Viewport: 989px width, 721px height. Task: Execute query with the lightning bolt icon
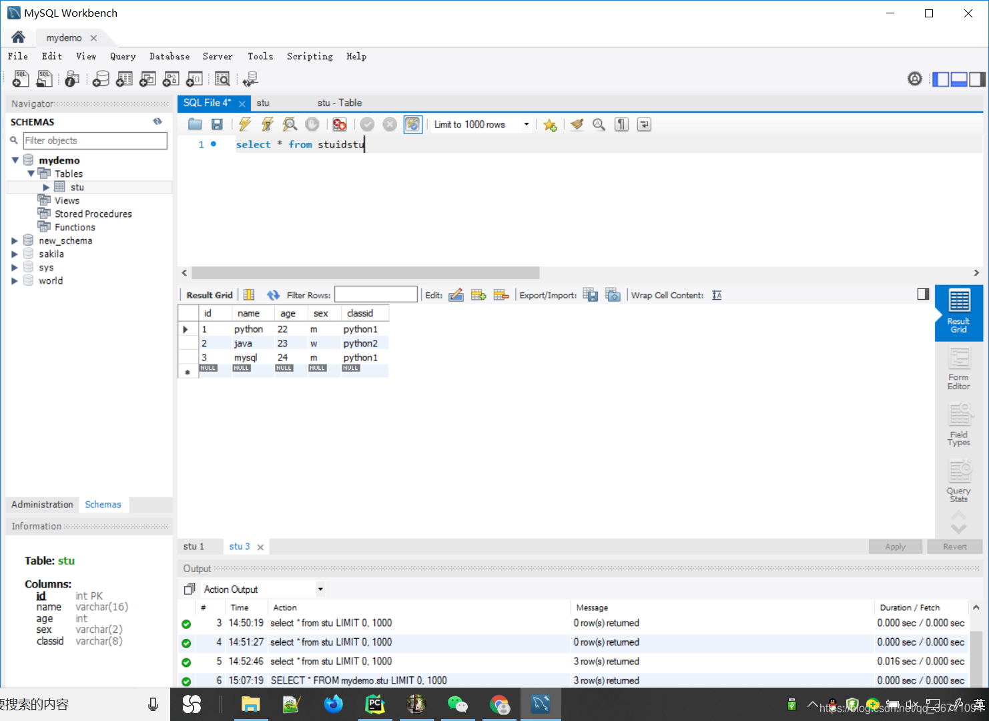click(245, 124)
